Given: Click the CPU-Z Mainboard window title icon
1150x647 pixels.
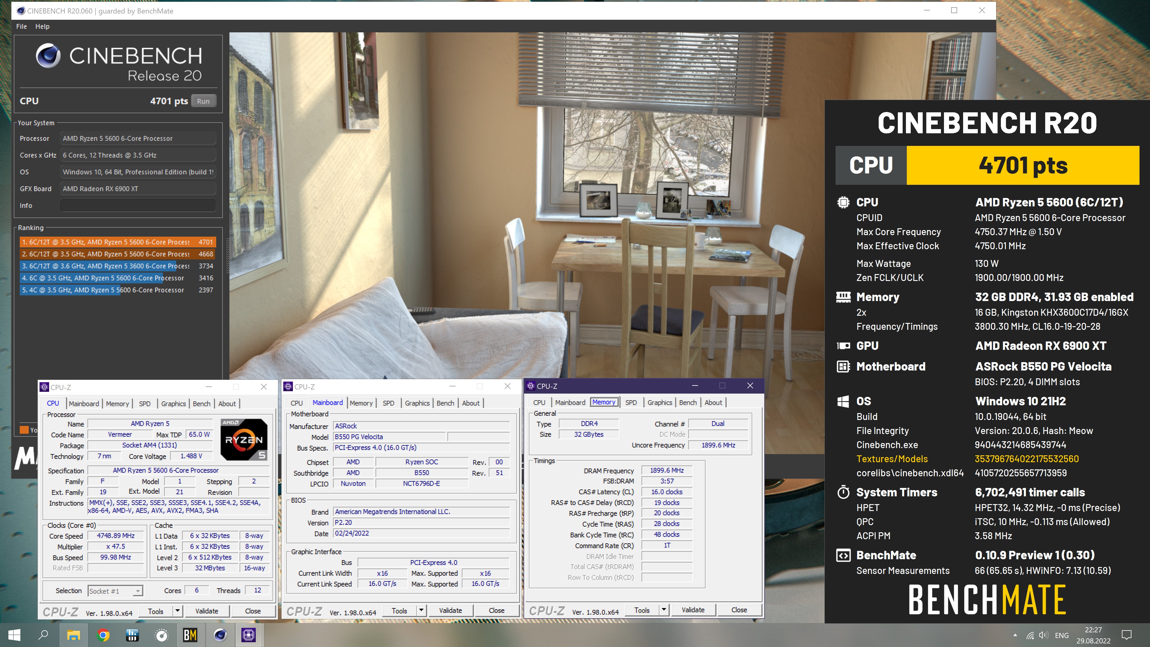Looking at the screenshot, I should [288, 387].
